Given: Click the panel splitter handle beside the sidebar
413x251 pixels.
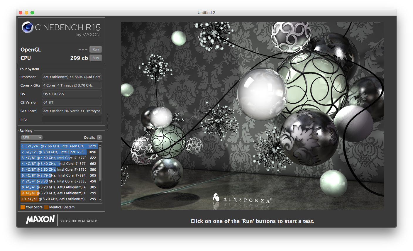Looking at the screenshot, I should click(x=108, y=122).
